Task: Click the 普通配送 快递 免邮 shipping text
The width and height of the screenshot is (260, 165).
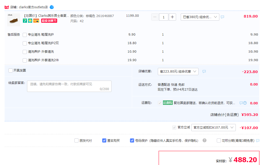Action: [171, 85]
